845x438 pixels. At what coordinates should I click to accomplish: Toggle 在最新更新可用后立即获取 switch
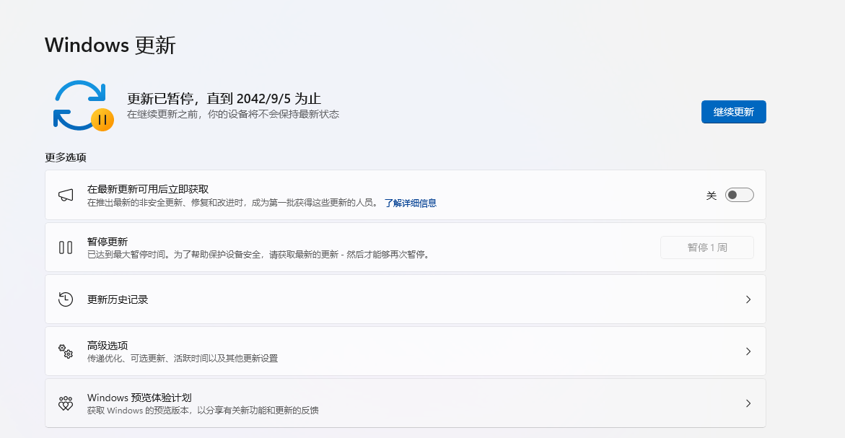pos(739,195)
